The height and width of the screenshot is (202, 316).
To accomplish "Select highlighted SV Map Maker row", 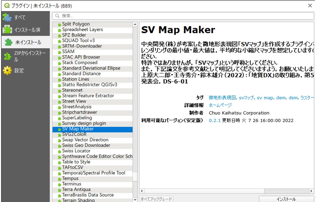I will [93, 129].
